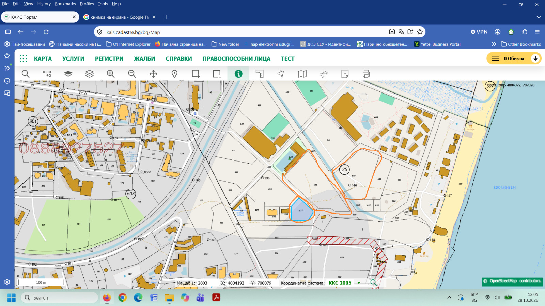Screen dimensions: 545x306
Task: Click the address bar URL field
Action: [245, 32]
